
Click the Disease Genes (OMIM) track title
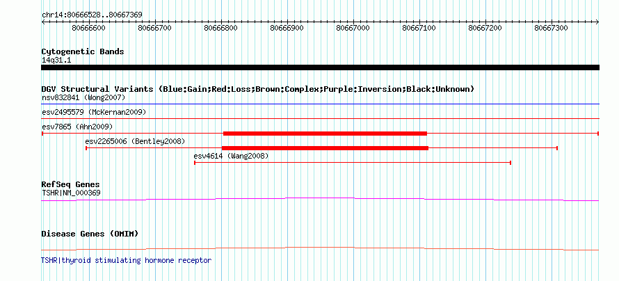pos(90,234)
